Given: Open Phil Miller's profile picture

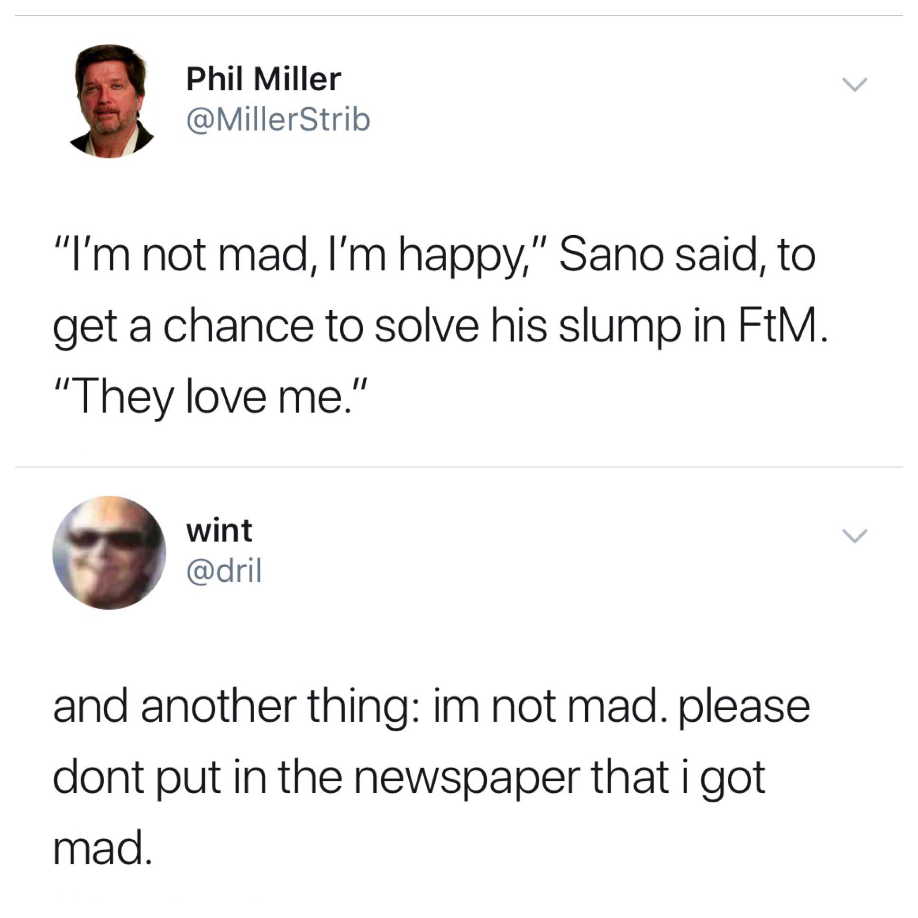Looking at the screenshot, I should [111, 101].
